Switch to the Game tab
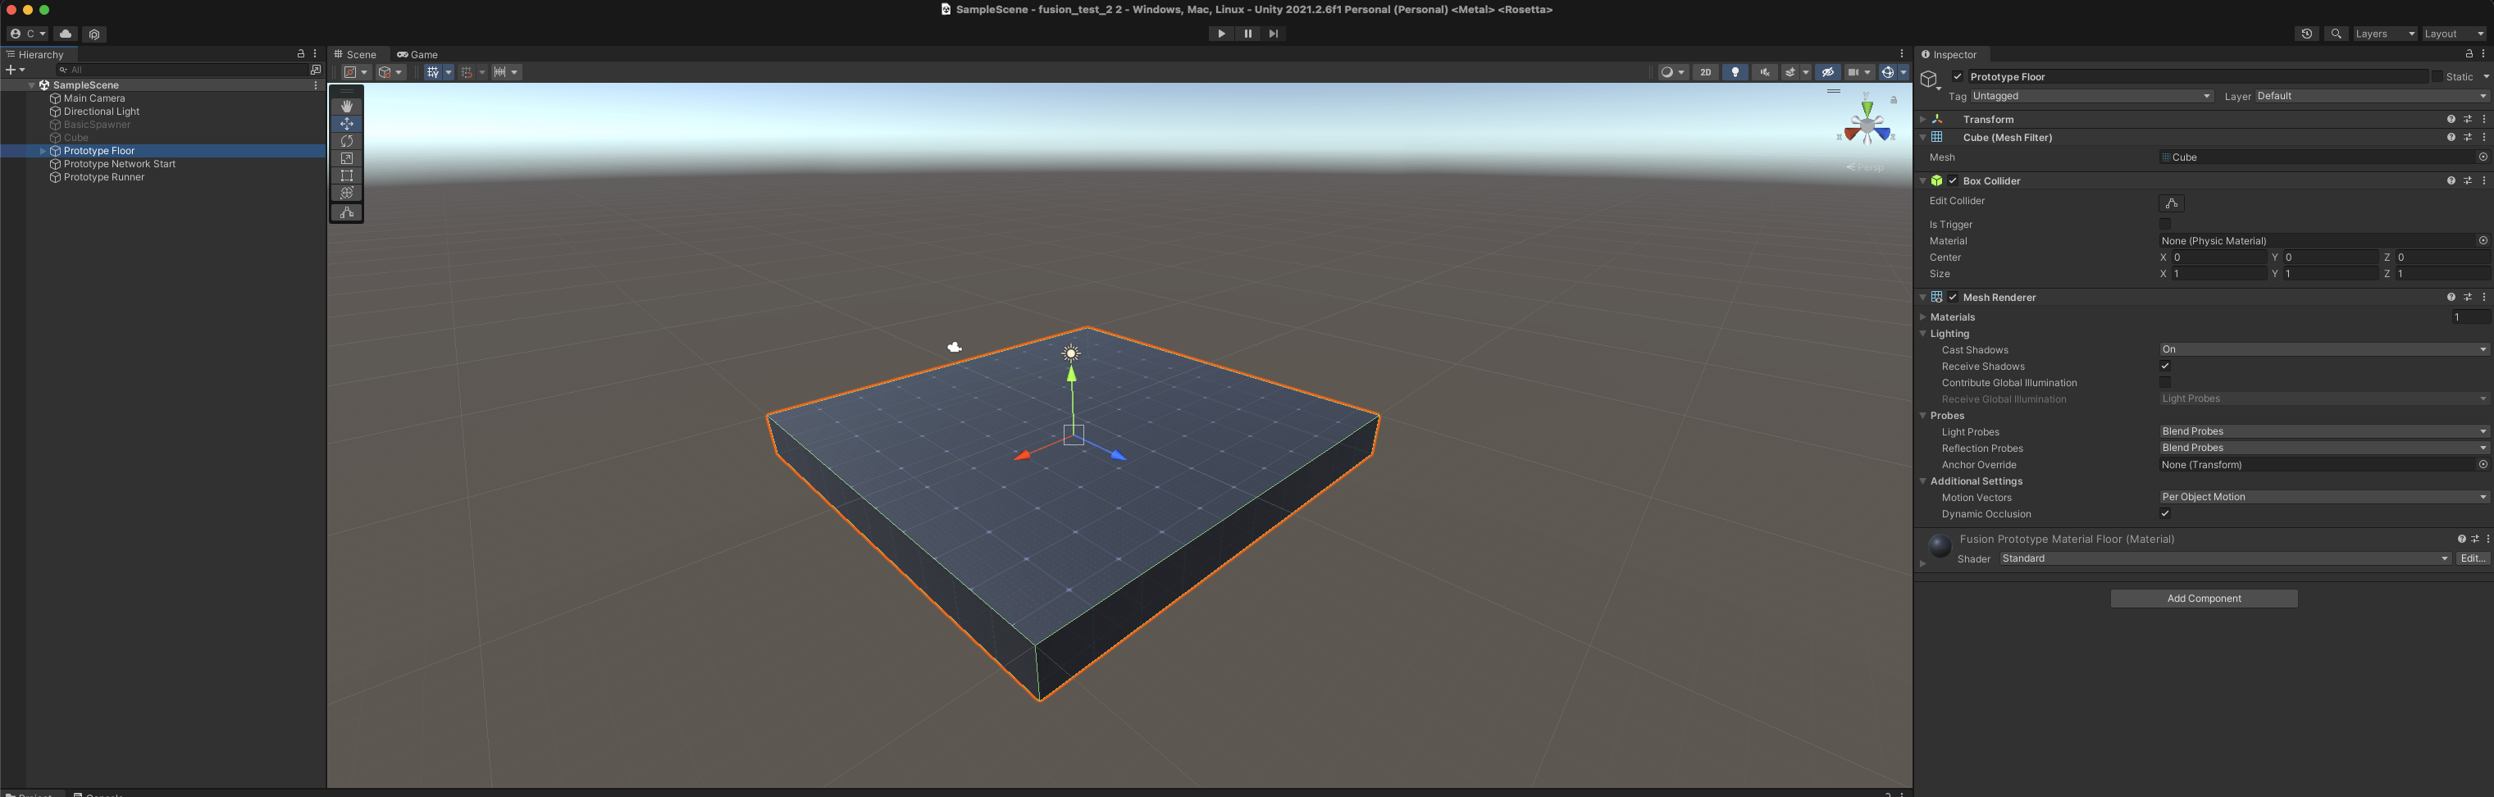The width and height of the screenshot is (2494, 797). [418, 54]
